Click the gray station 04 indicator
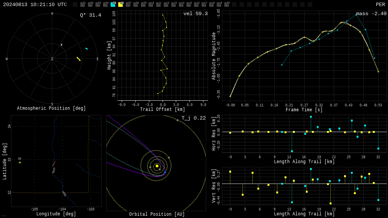This screenshot has width=388, height=218. tap(106, 4)
